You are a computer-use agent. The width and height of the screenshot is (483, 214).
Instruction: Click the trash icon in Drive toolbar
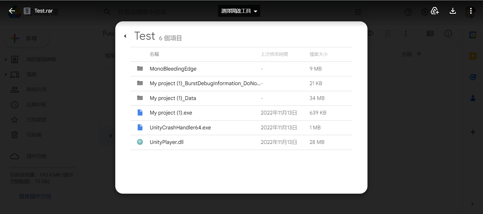click(x=387, y=33)
